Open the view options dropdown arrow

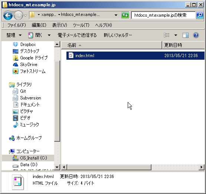coord(176,35)
